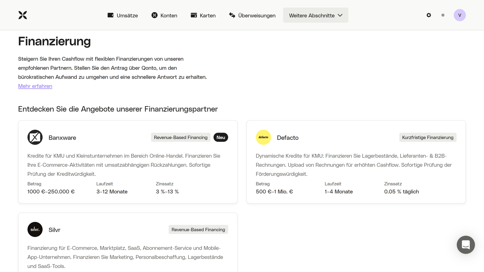
Task: Open the chat support bubble
Action: [466, 245]
